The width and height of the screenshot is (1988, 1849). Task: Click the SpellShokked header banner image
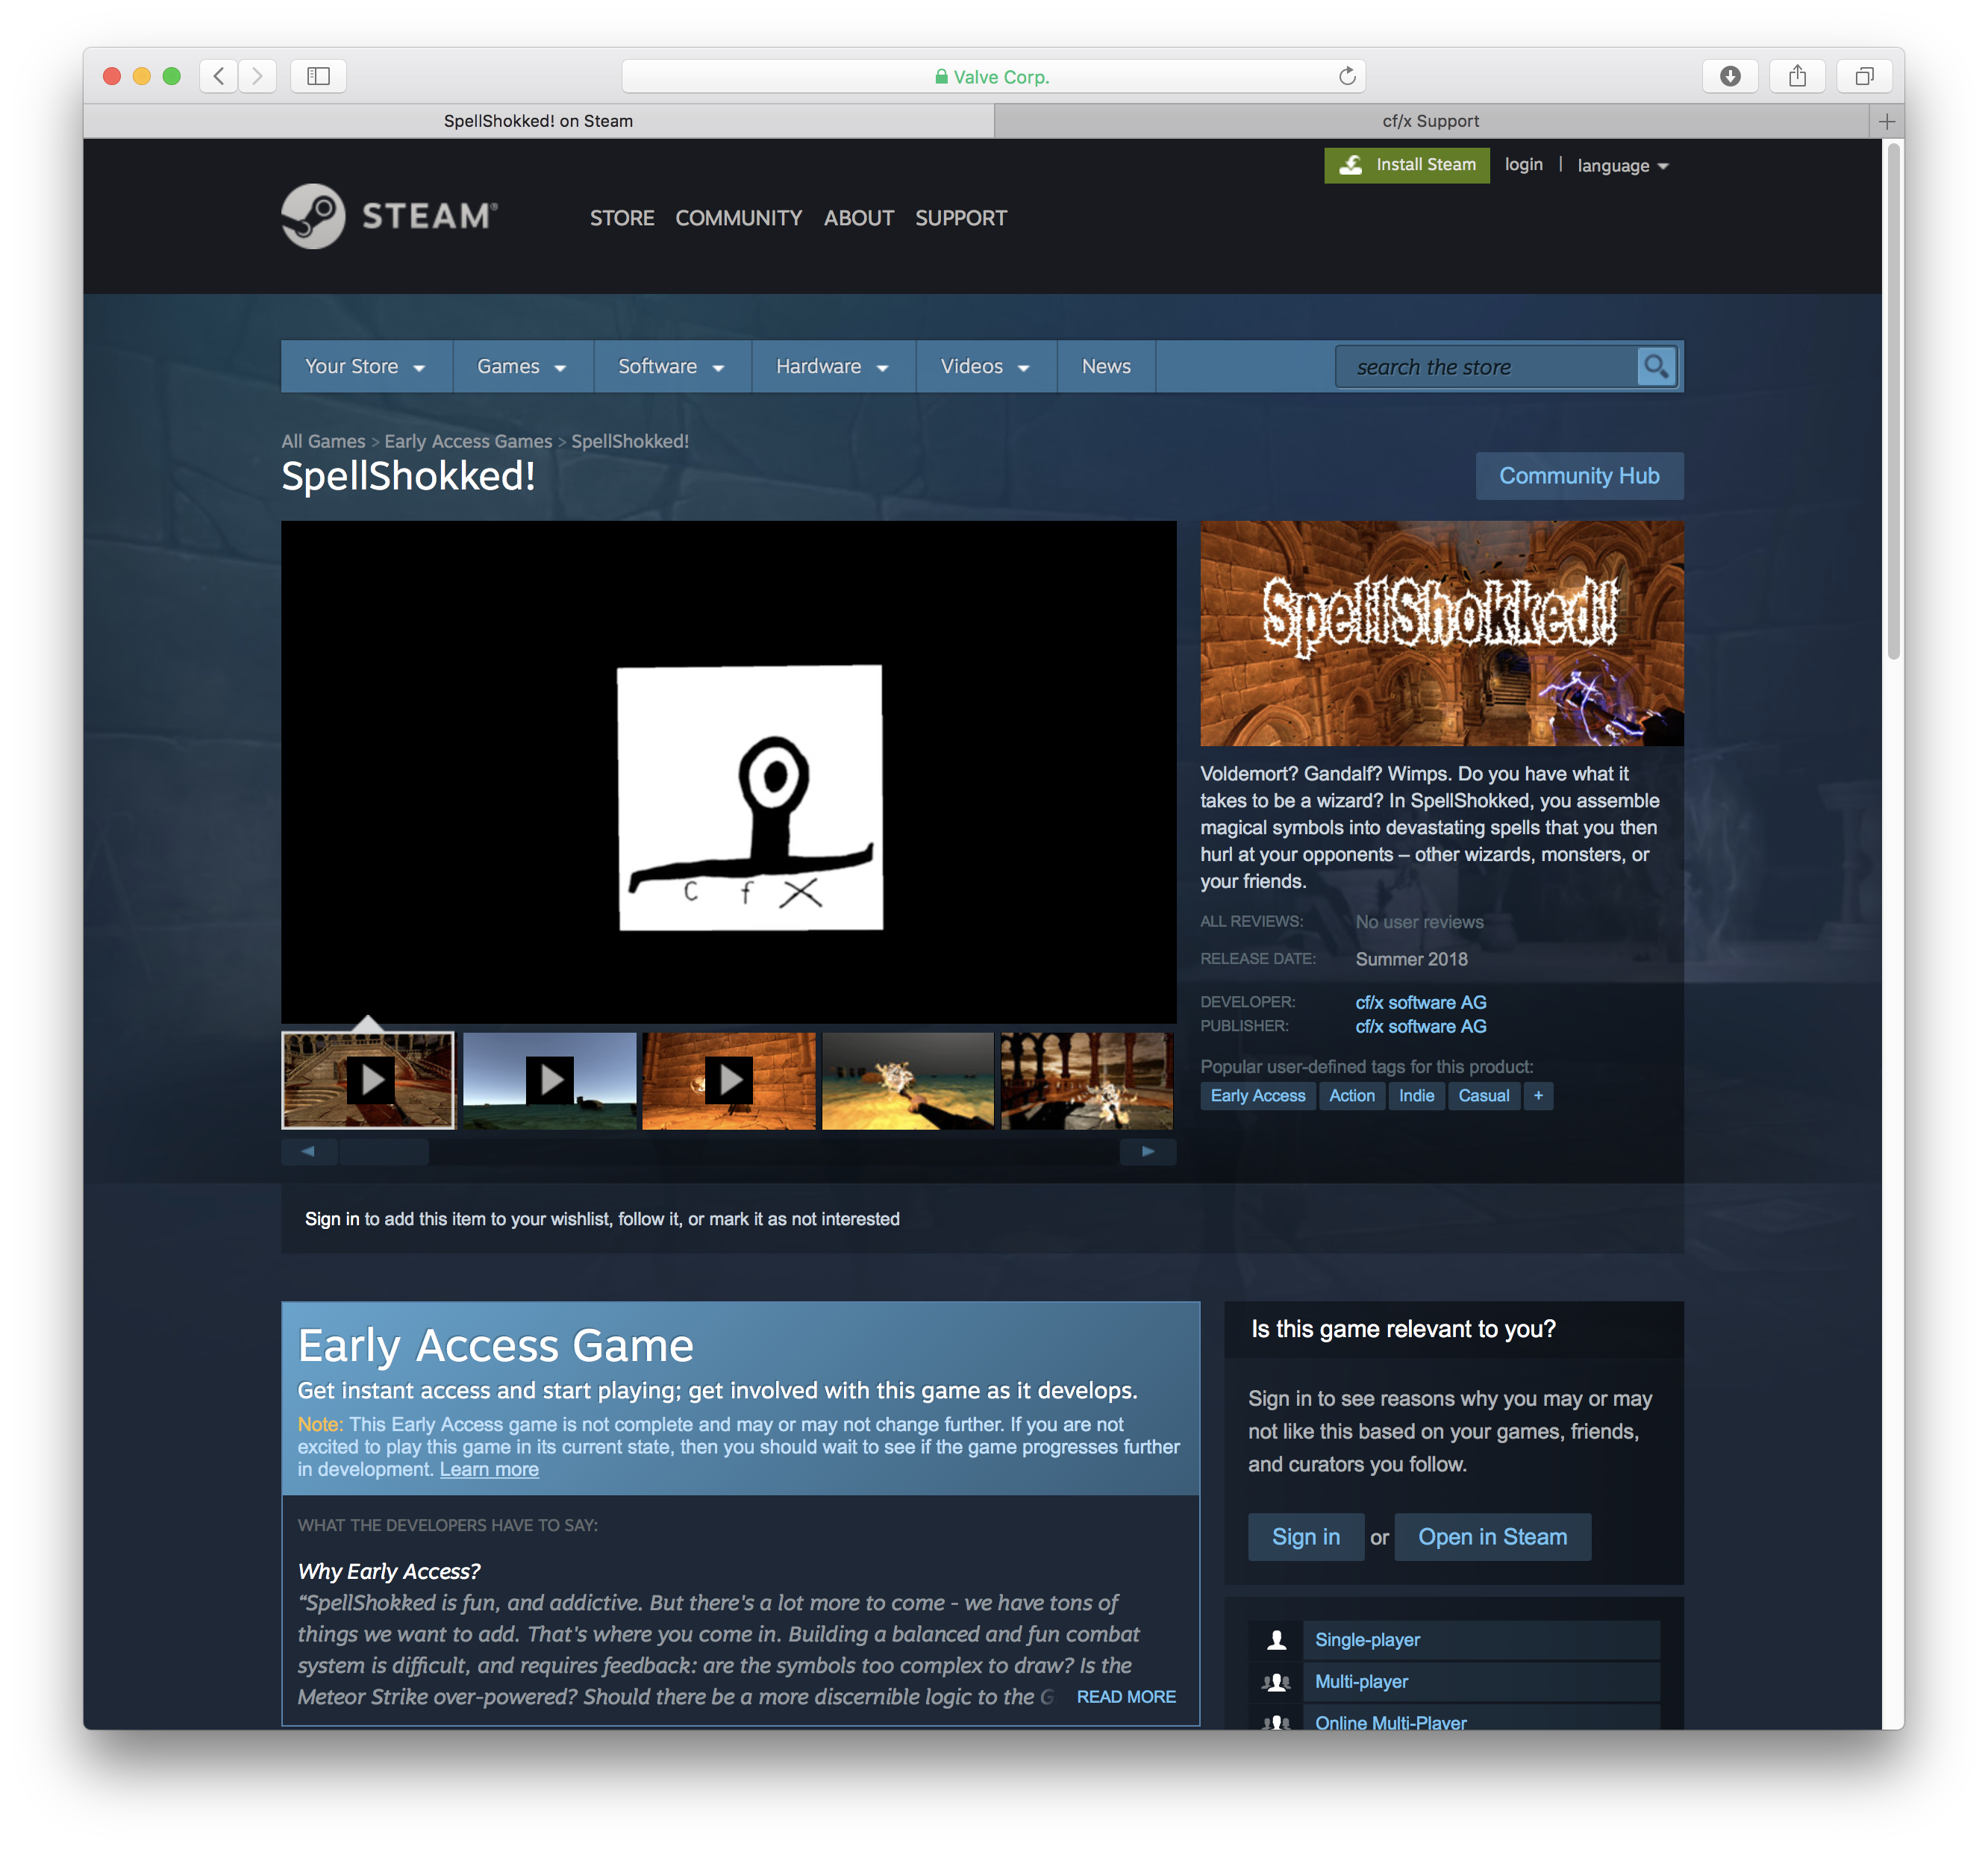(1442, 633)
